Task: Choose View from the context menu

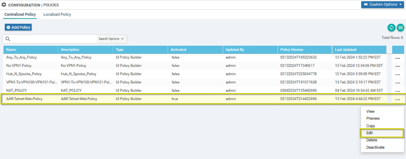Action: [370, 111]
